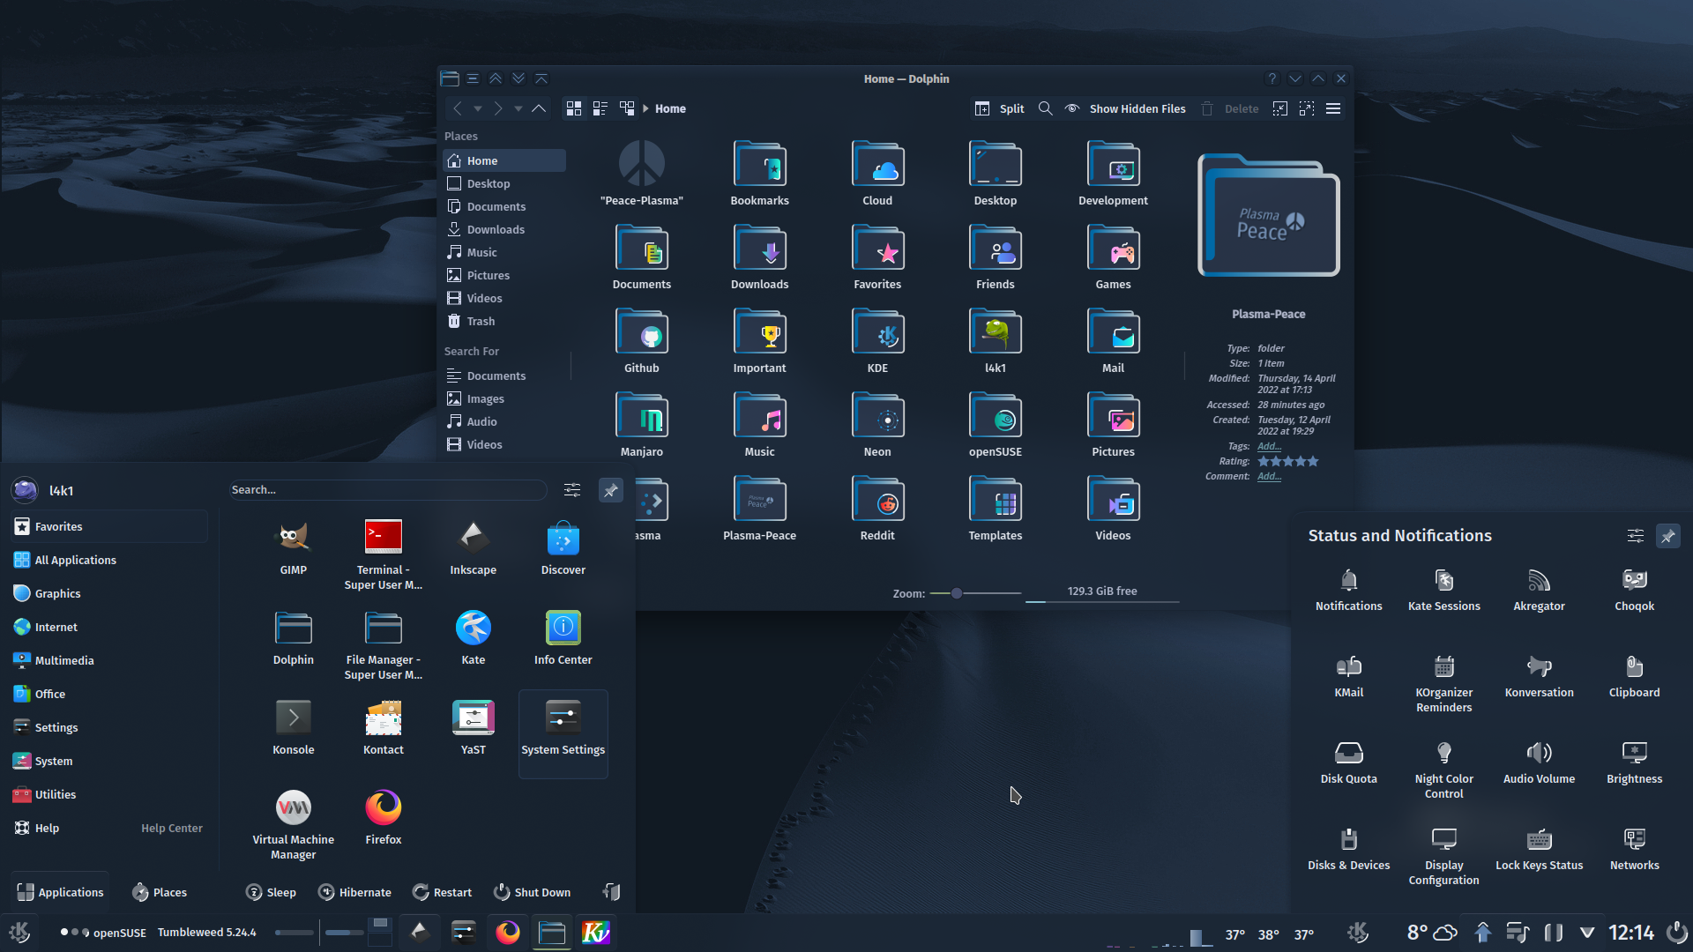
Task: Open Choqok status item
Action: pyautogui.click(x=1634, y=590)
